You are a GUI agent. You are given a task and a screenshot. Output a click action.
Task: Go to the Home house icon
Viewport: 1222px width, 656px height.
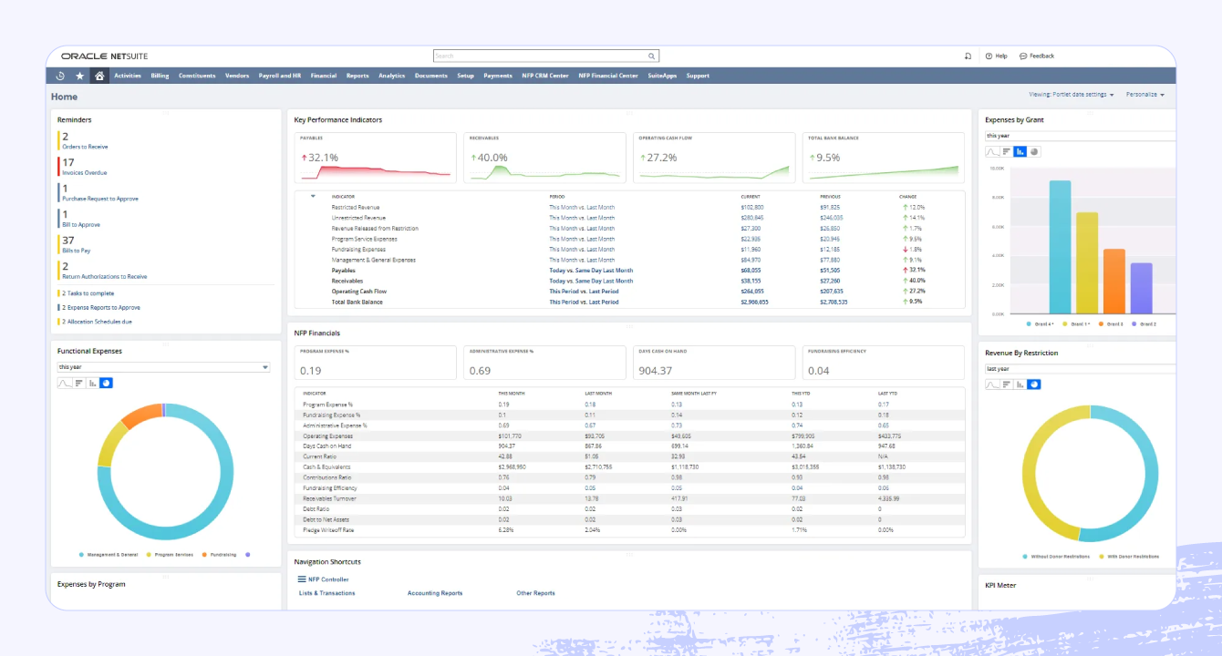point(99,77)
